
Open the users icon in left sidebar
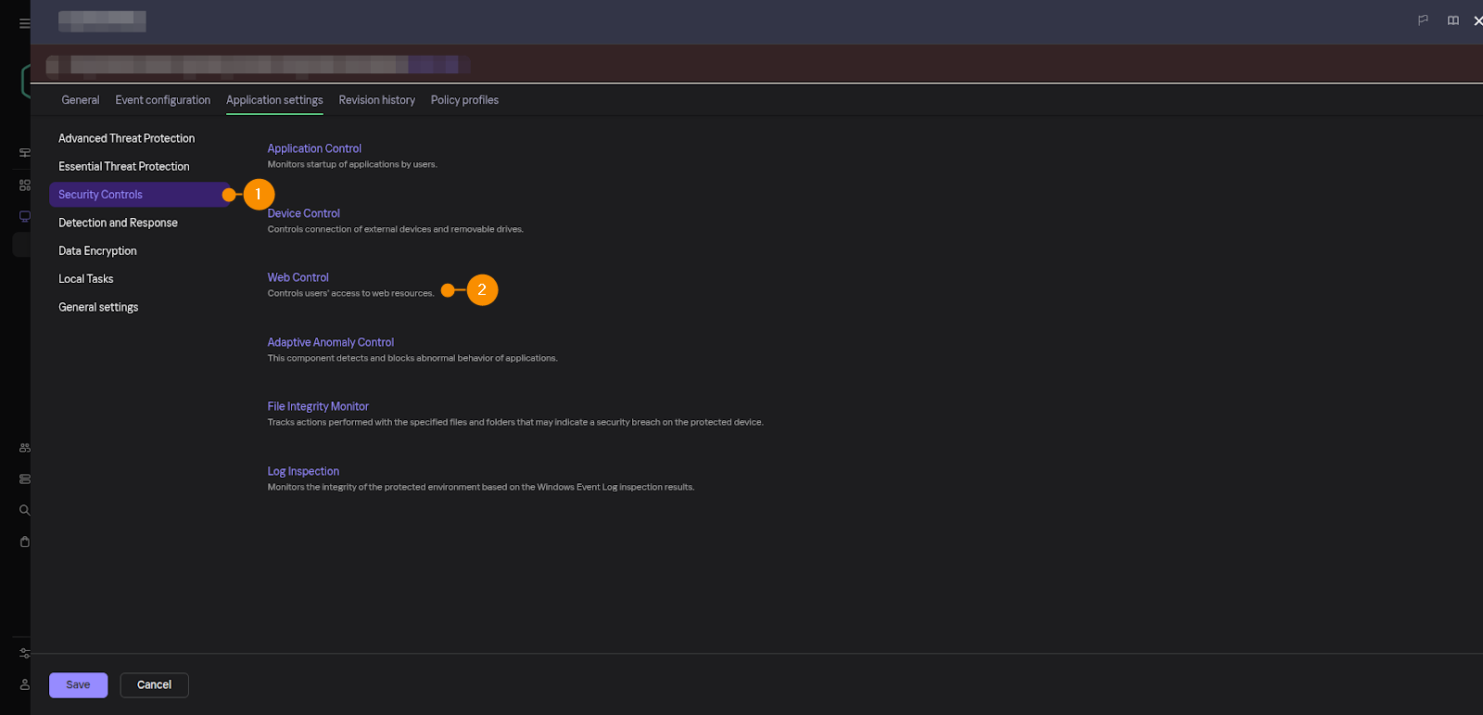pyautogui.click(x=25, y=448)
